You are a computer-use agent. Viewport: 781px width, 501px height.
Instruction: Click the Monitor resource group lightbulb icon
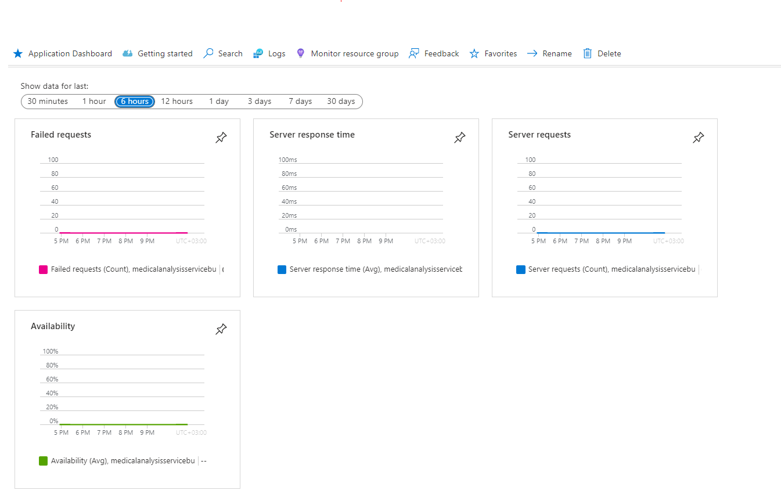(x=300, y=53)
